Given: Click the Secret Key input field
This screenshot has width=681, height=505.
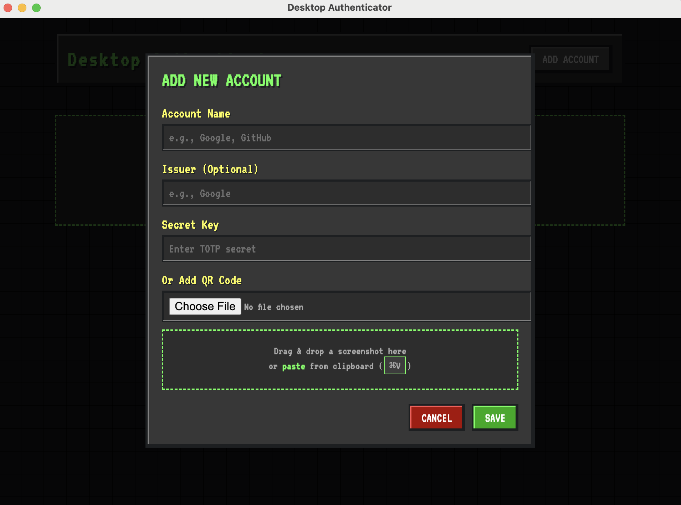Looking at the screenshot, I should coord(346,249).
